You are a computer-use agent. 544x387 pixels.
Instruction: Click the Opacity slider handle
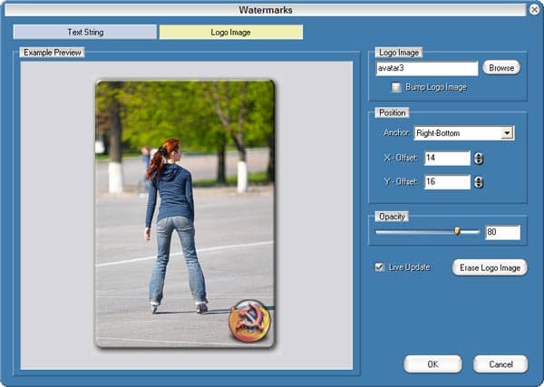click(x=457, y=231)
